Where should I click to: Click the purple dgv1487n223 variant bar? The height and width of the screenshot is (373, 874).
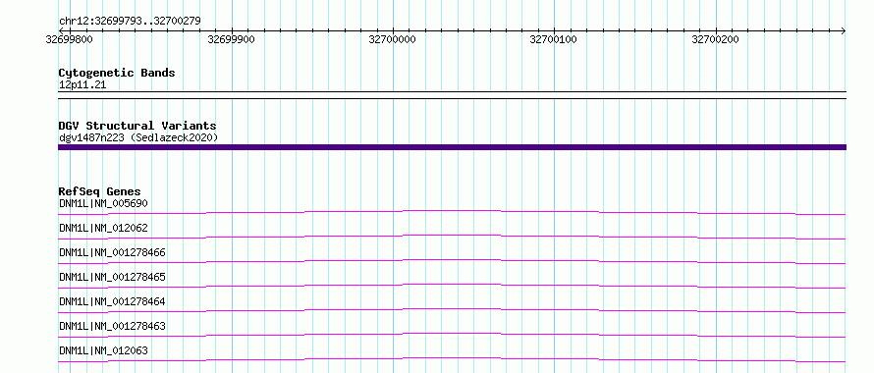[452, 147]
